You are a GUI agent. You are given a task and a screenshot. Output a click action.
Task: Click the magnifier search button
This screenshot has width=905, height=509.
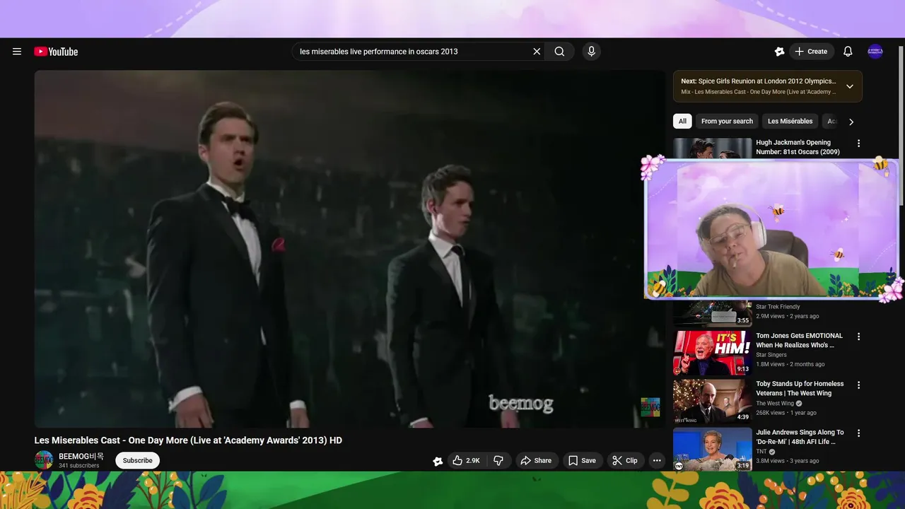click(559, 52)
